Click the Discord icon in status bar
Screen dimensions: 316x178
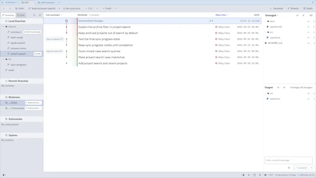click(x=265, y=175)
